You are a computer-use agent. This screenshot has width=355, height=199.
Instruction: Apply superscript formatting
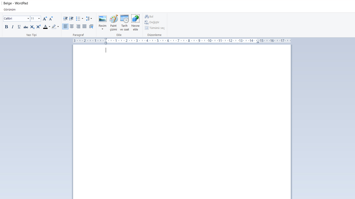coord(38,27)
